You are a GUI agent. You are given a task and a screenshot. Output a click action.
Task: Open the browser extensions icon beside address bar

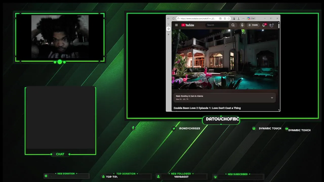tap(234, 18)
